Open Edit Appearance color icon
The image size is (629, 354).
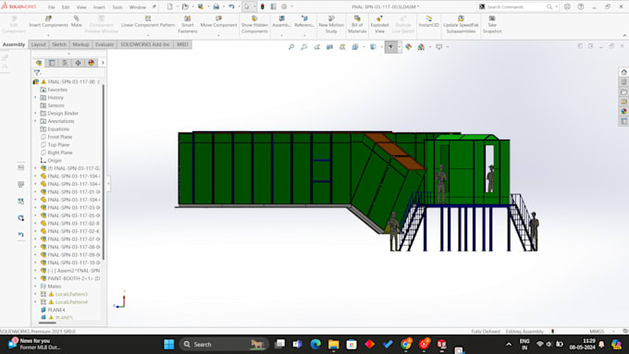pos(408,47)
